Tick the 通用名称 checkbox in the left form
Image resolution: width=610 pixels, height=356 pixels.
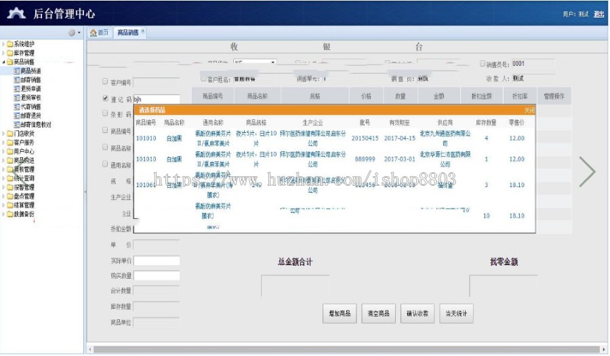(x=105, y=164)
